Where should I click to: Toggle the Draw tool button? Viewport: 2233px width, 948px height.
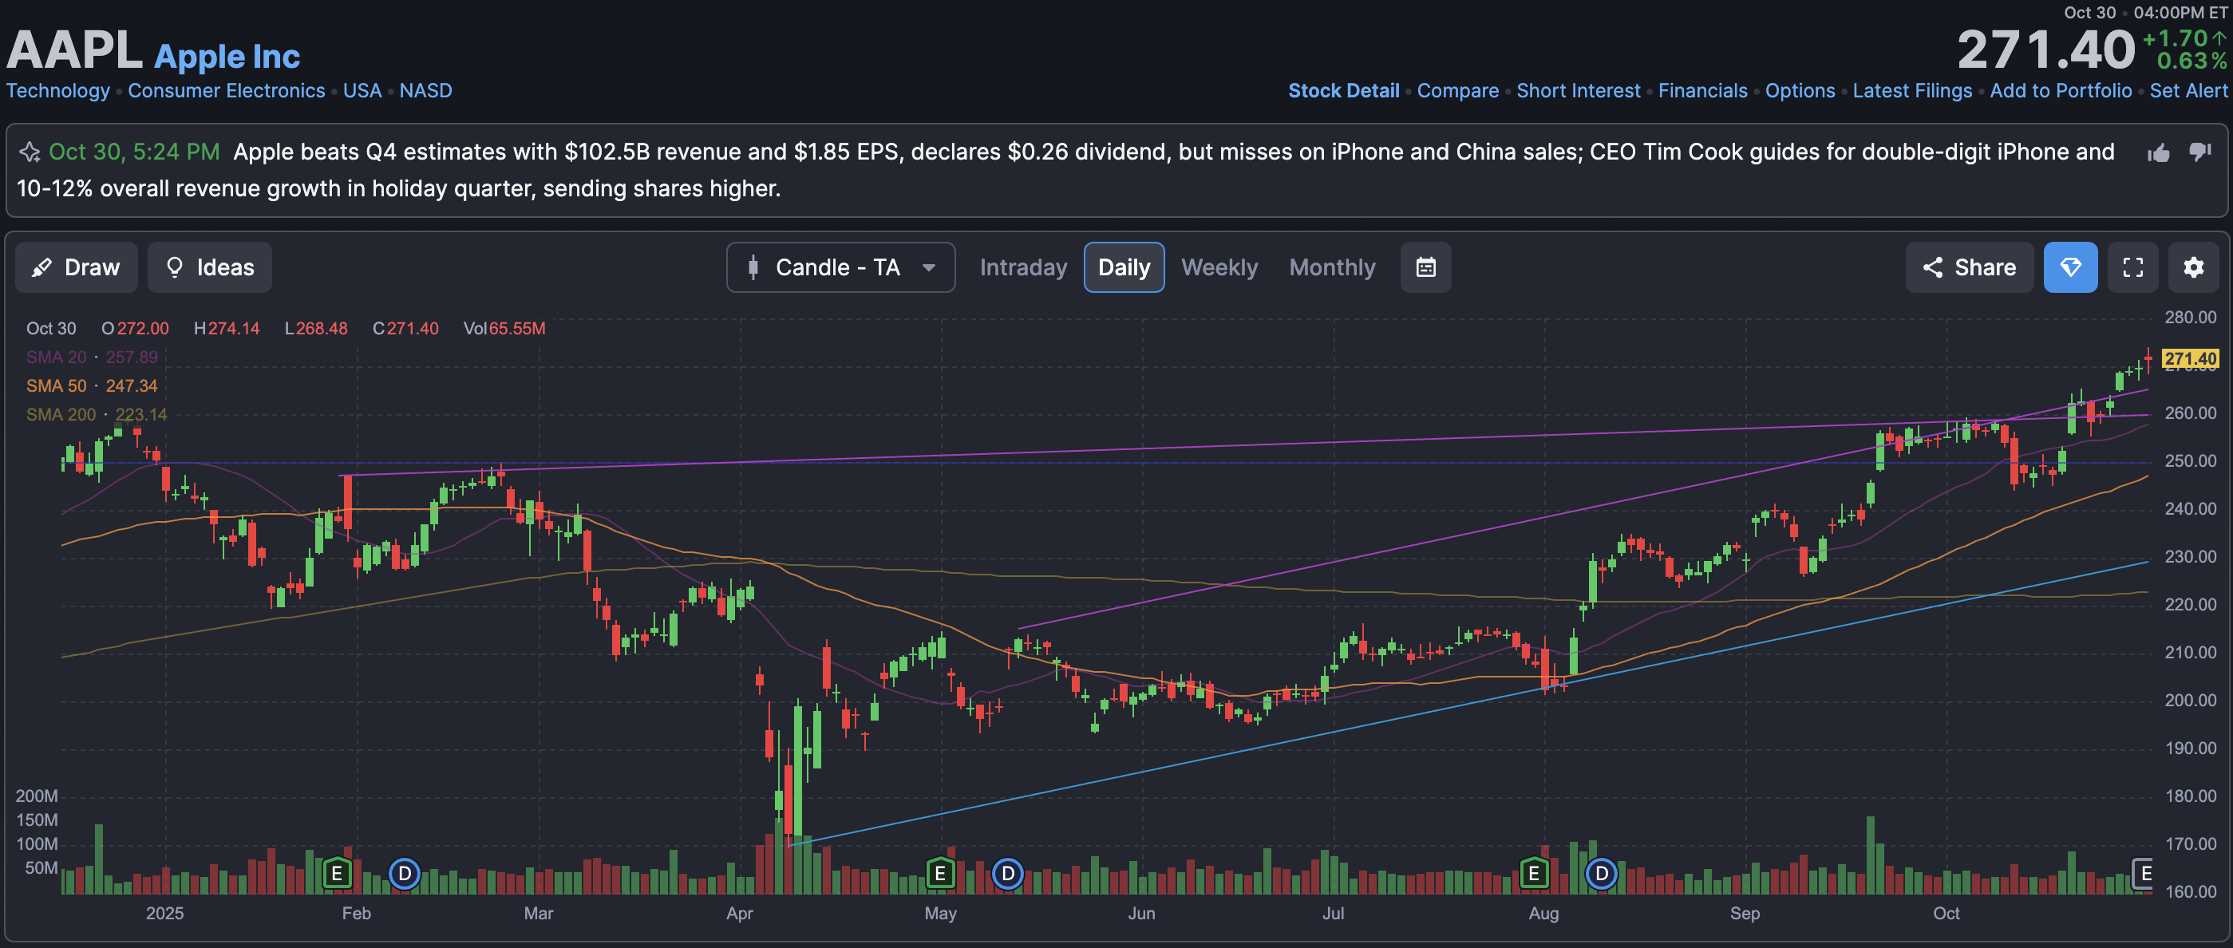pos(77,267)
